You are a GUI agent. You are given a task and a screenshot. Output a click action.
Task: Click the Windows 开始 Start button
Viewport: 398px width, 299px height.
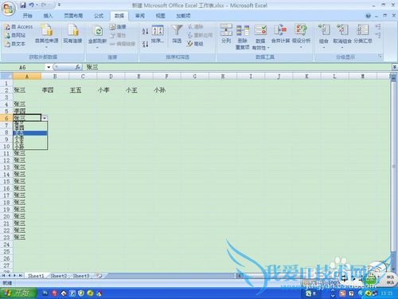coord(18,293)
